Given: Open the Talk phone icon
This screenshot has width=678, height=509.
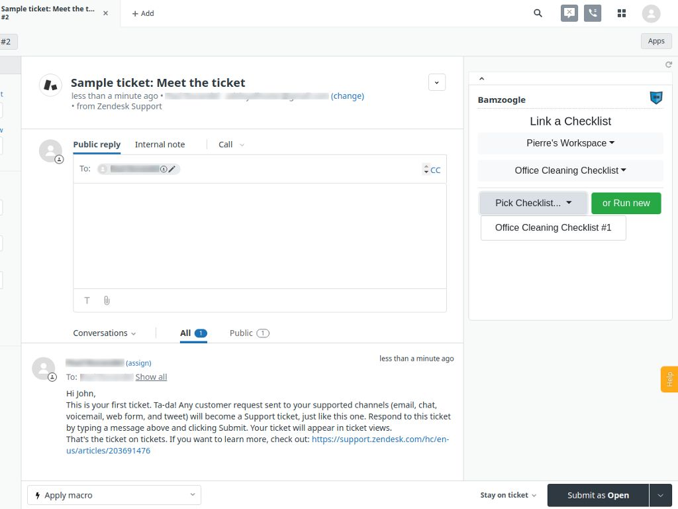Looking at the screenshot, I should pyautogui.click(x=593, y=13).
